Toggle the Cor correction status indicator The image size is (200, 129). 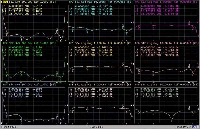pyautogui.click(x=194, y=127)
